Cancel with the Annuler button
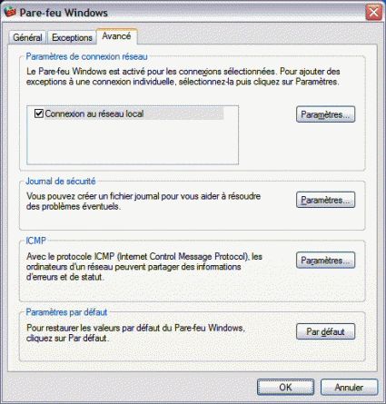 349,387
